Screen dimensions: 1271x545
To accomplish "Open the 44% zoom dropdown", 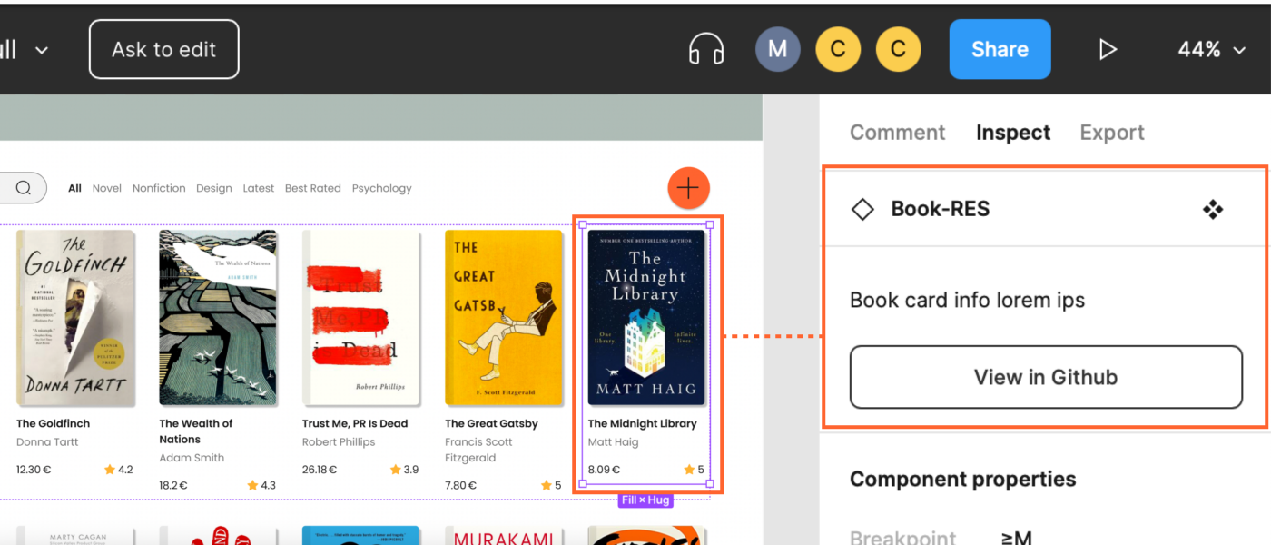I will (x=1211, y=50).
